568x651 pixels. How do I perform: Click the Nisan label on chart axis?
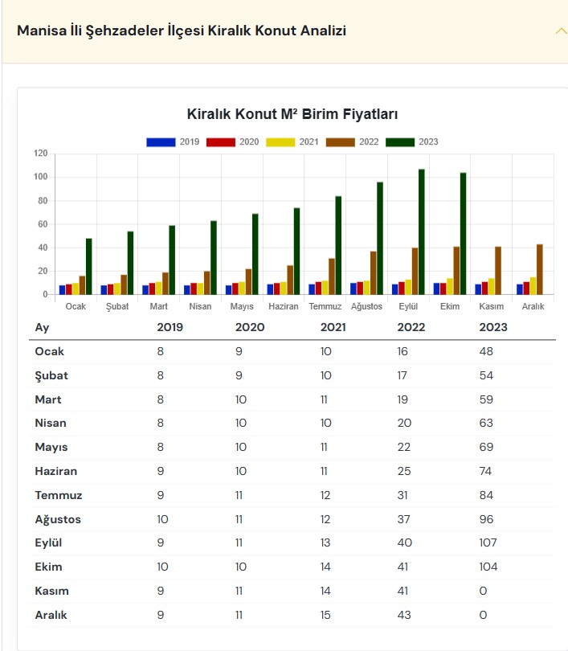(200, 306)
